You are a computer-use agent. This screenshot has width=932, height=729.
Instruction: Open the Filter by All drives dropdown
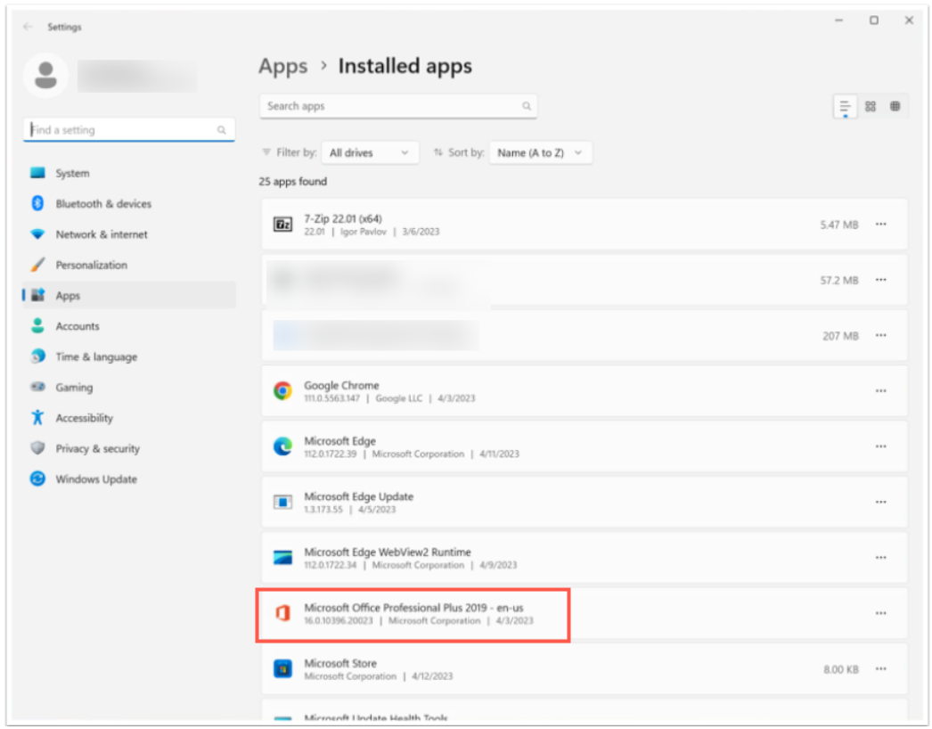(x=370, y=153)
